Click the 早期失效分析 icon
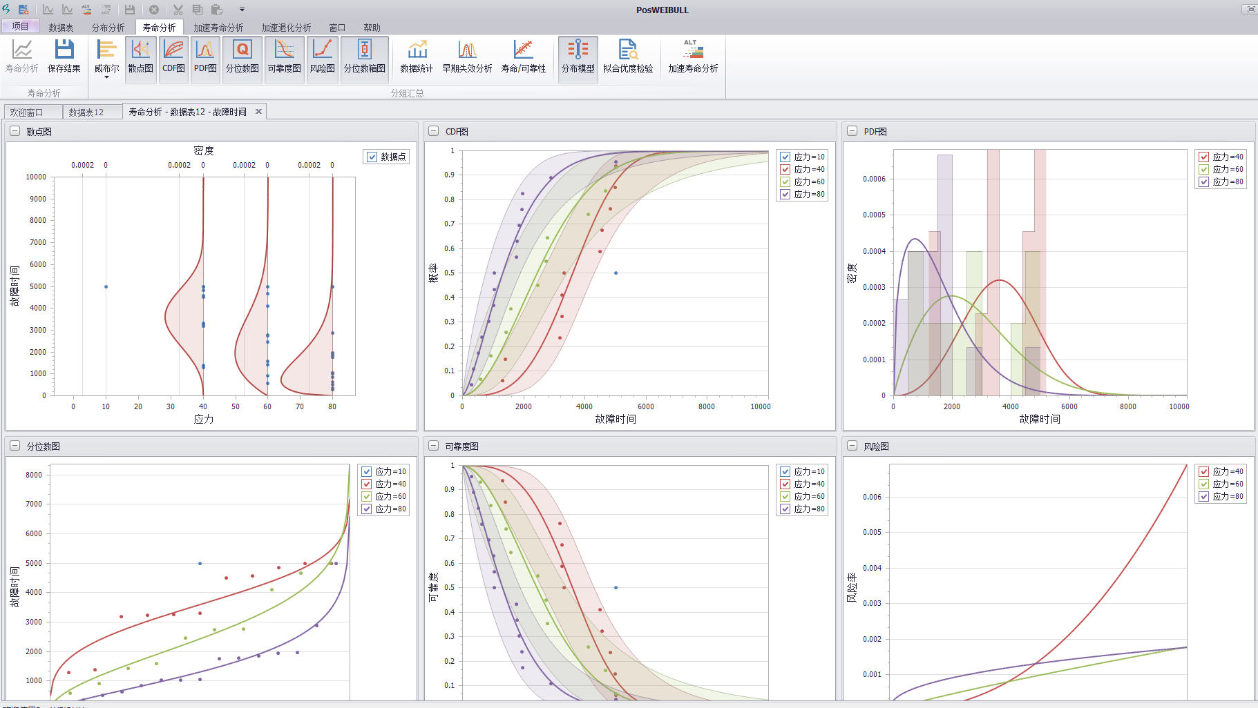 467,49
